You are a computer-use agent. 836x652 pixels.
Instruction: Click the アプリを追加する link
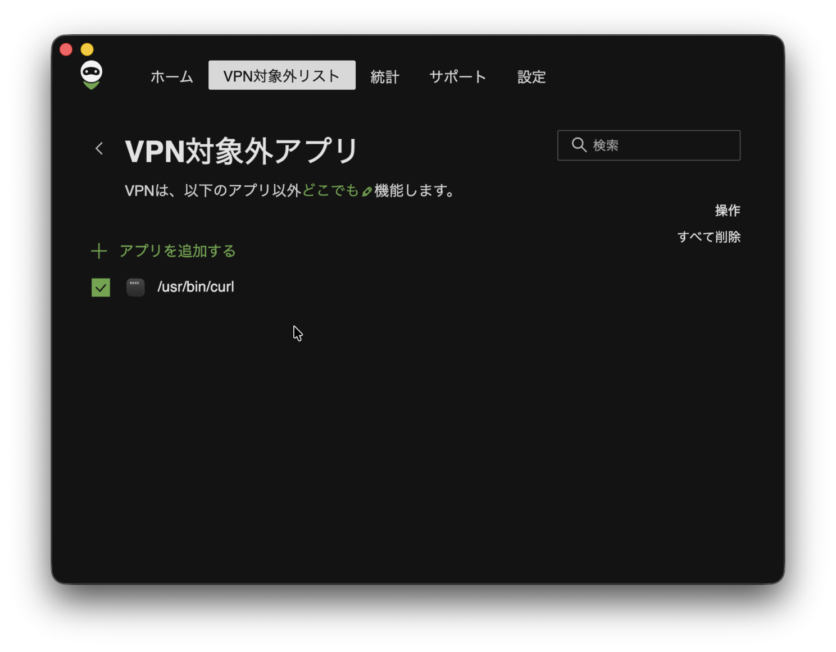pyautogui.click(x=177, y=250)
